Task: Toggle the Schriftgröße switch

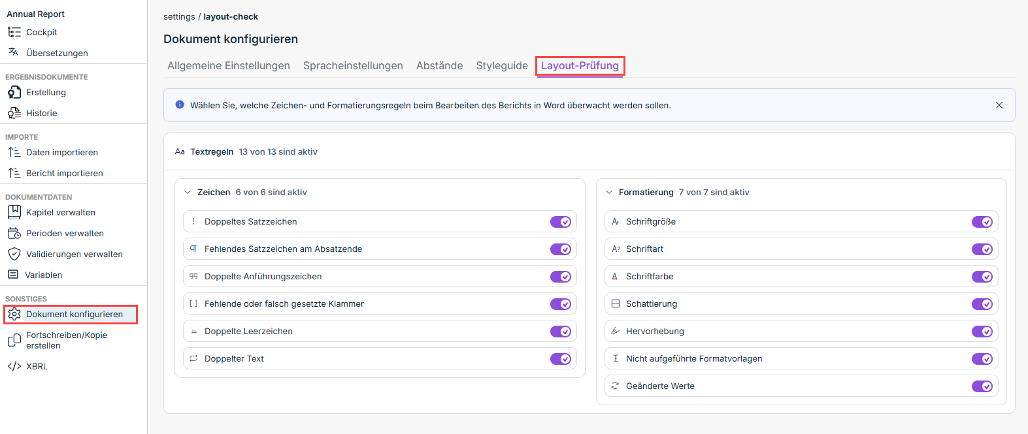Action: (982, 222)
